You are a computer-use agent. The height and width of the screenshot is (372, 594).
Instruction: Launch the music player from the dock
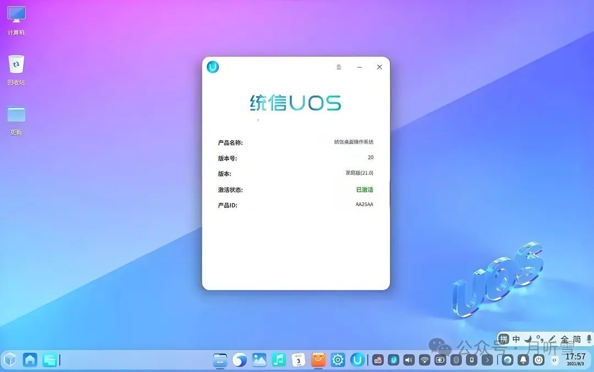click(279, 360)
